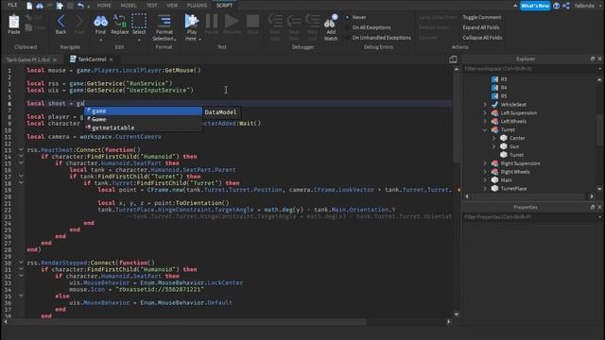The image size is (605, 340).
Task: Expand the Left Suspension node
Action: tap(485, 113)
